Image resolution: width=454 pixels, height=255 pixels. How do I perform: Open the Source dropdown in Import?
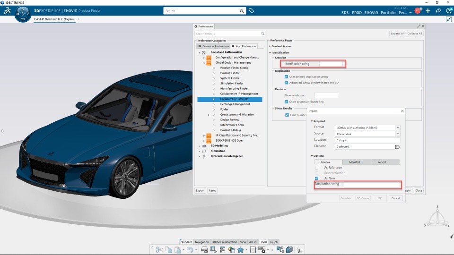[x=398, y=134]
